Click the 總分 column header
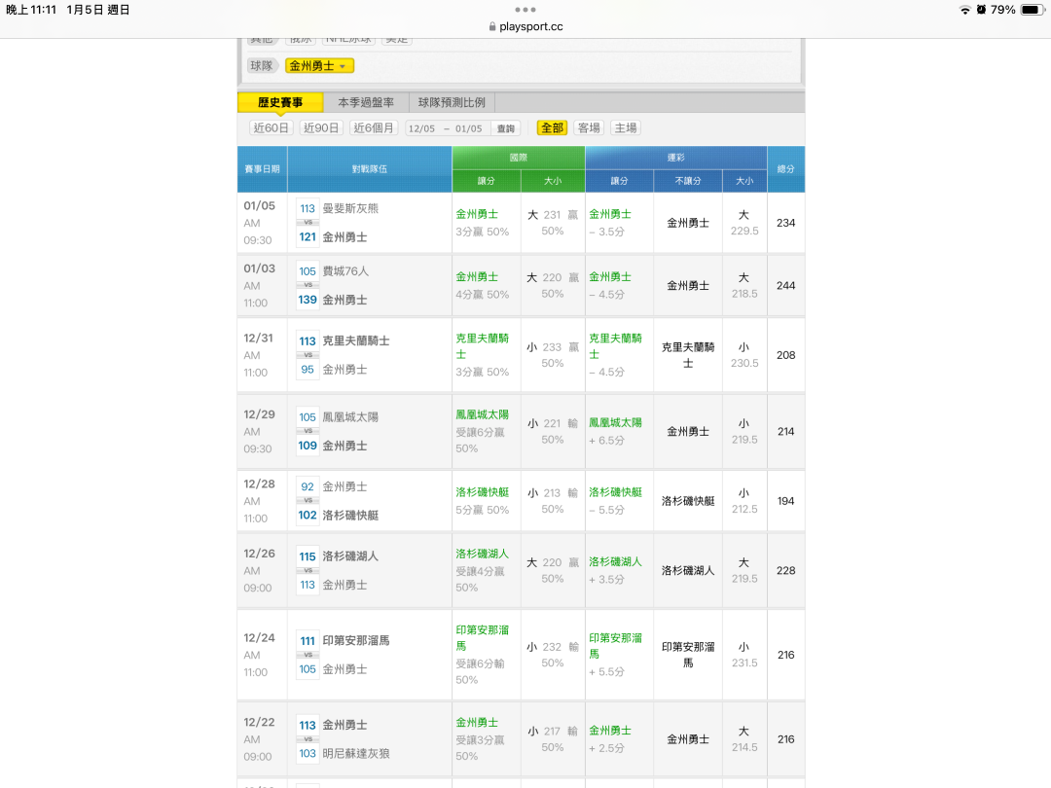 pyautogui.click(x=785, y=169)
